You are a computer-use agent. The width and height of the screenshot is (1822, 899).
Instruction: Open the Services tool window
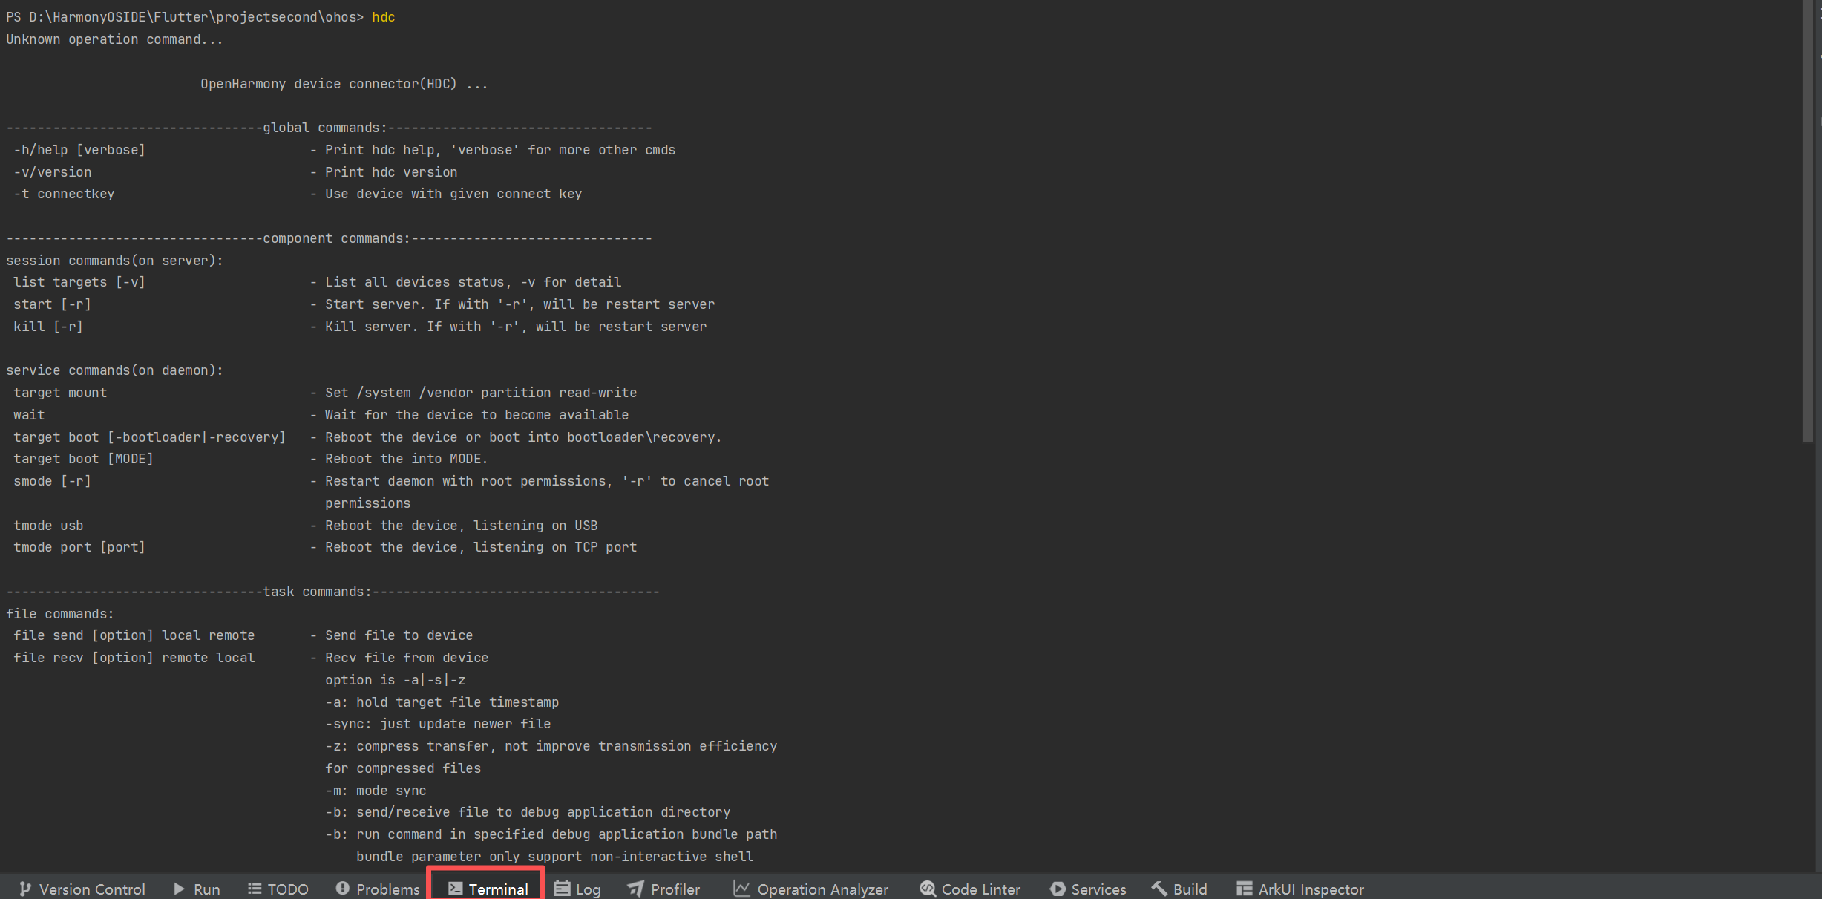point(1088,889)
